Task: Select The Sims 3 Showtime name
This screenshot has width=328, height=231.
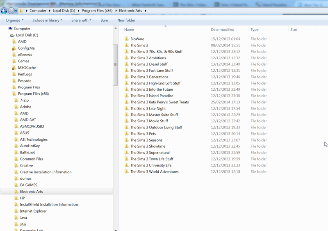Action: [x=148, y=146]
